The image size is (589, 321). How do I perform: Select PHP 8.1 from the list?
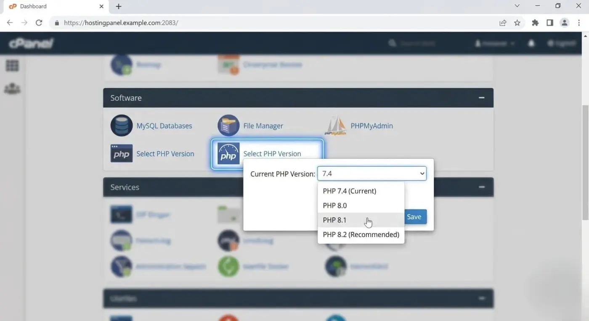pos(361,220)
